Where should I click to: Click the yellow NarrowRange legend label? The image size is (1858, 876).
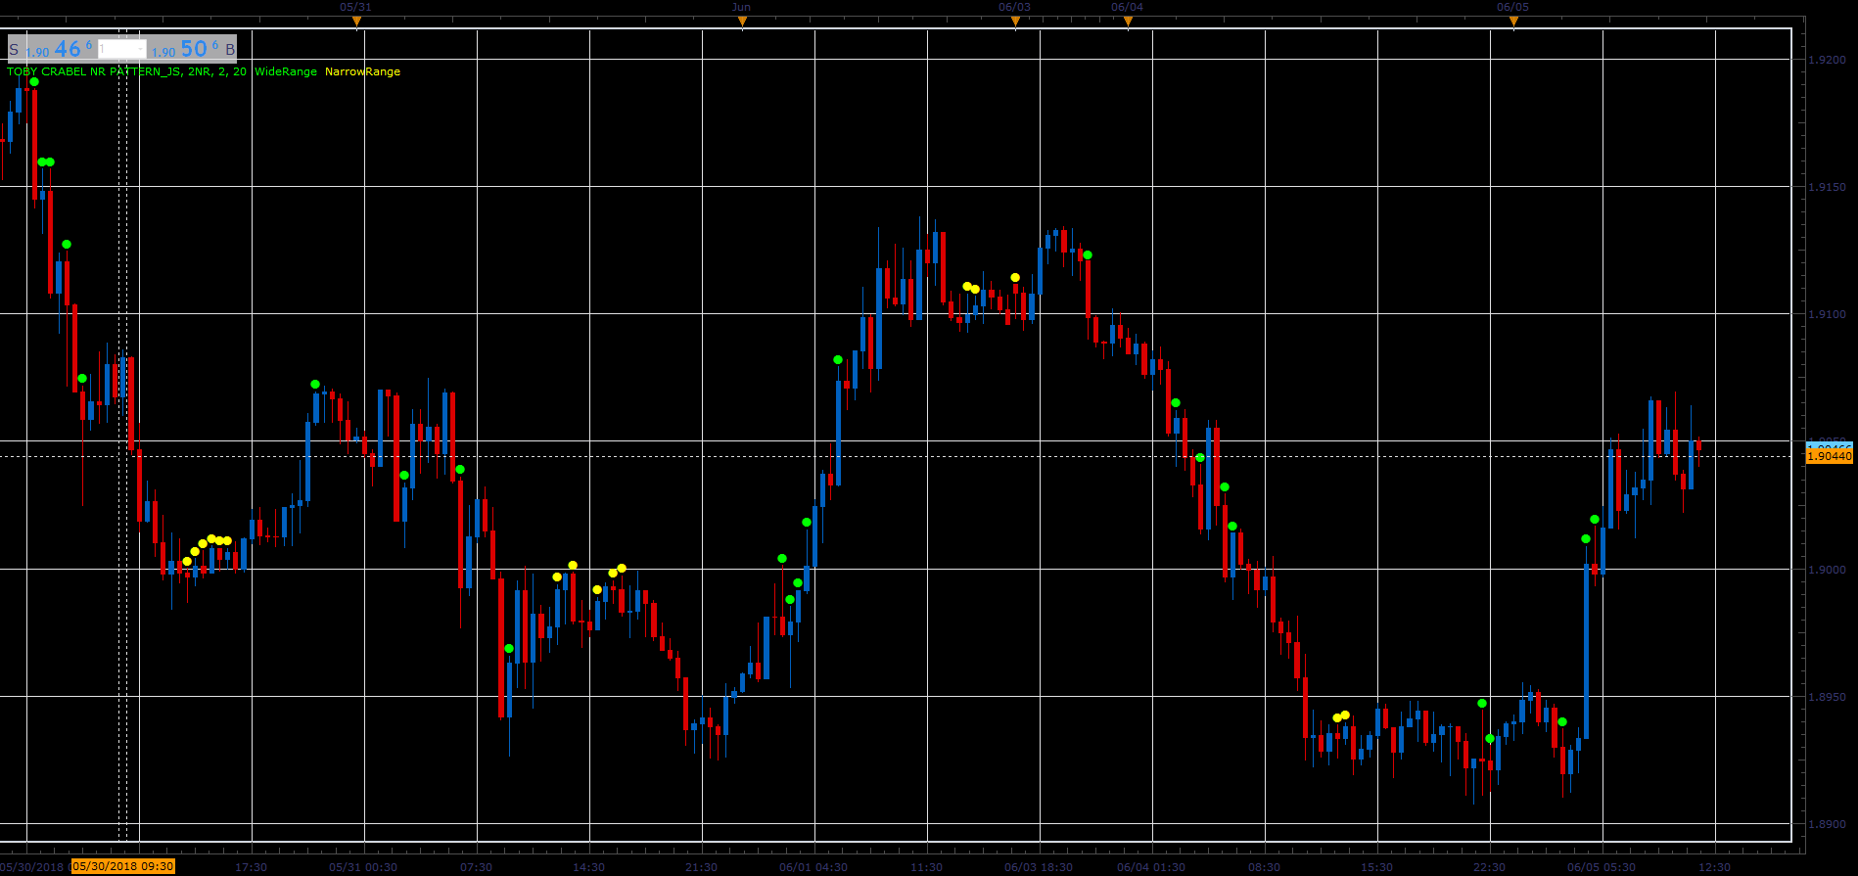362,71
